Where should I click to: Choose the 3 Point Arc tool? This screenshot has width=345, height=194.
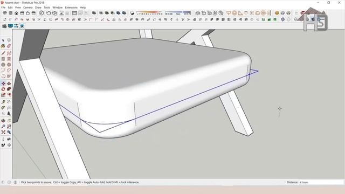(3, 76)
